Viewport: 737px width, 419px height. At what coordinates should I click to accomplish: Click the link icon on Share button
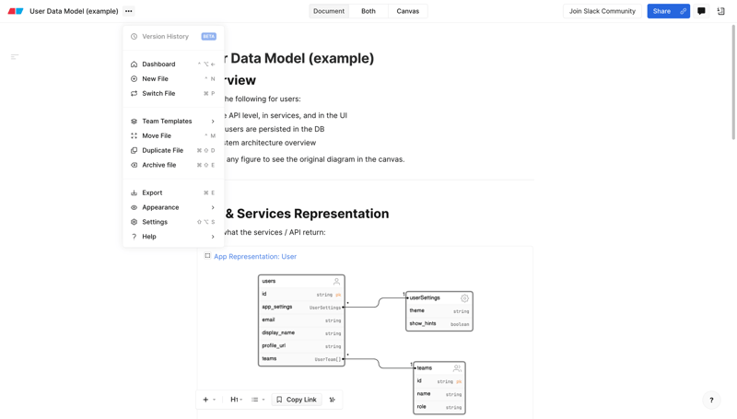[x=683, y=11]
